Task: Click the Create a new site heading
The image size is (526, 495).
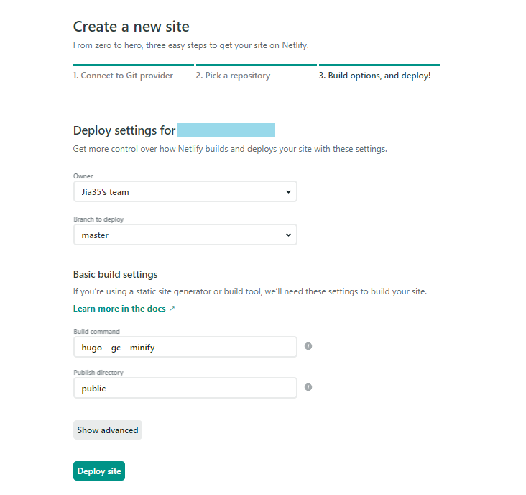Action: click(x=131, y=27)
